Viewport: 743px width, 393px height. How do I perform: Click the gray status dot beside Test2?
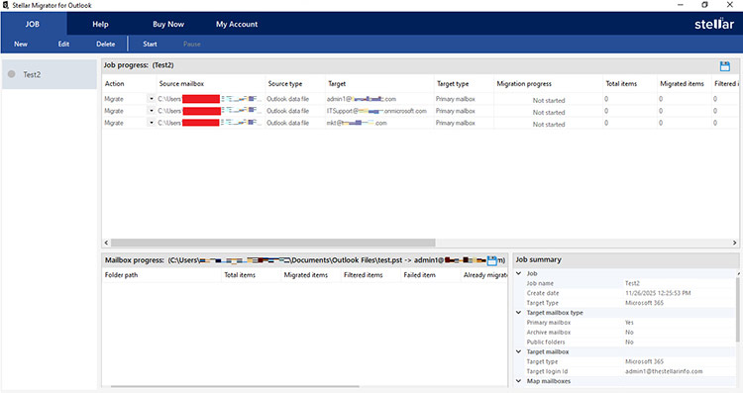12,74
